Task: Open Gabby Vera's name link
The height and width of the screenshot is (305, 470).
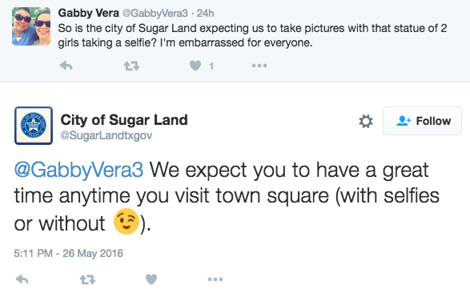Action: [x=88, y=13]
